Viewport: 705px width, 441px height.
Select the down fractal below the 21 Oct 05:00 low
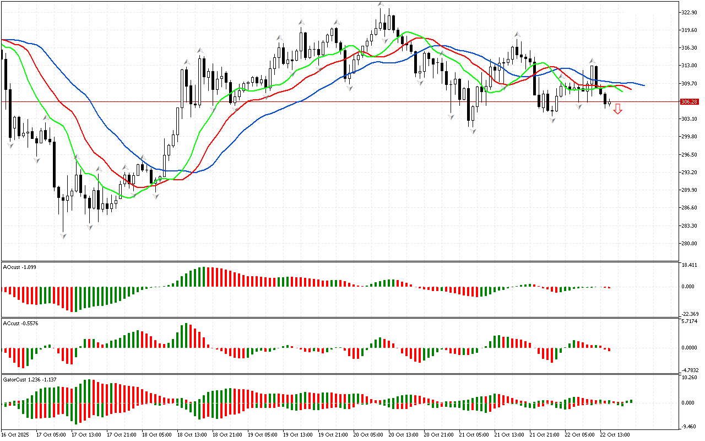(473, 131)
